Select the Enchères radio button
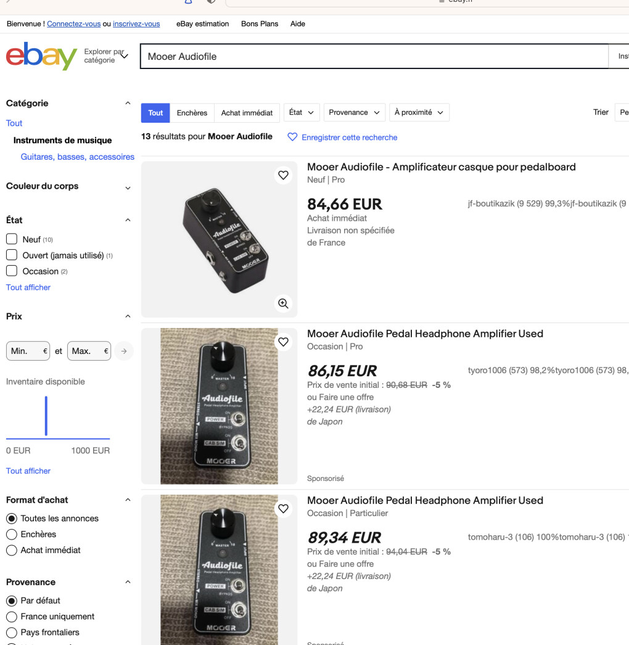The width and height of the screenshot is (629, 645). tap(12, 534)
